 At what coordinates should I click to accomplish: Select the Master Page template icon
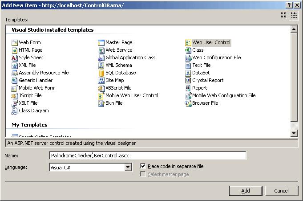point(101,43)
